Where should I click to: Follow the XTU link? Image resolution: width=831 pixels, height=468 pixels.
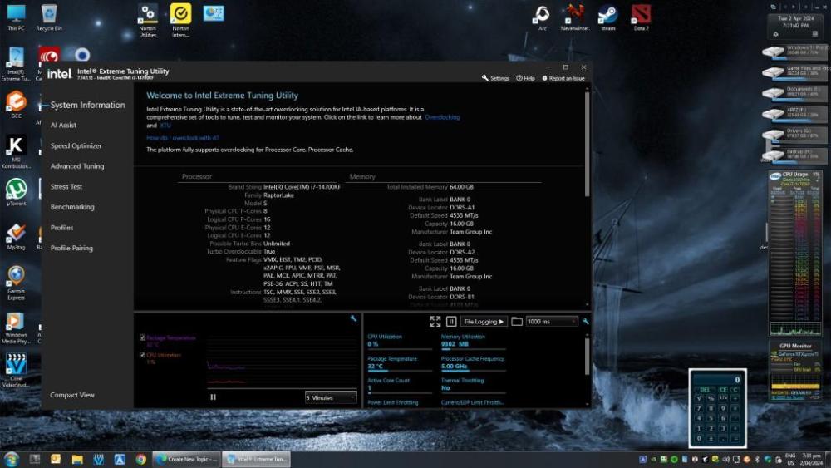click(x=165, y=125)
